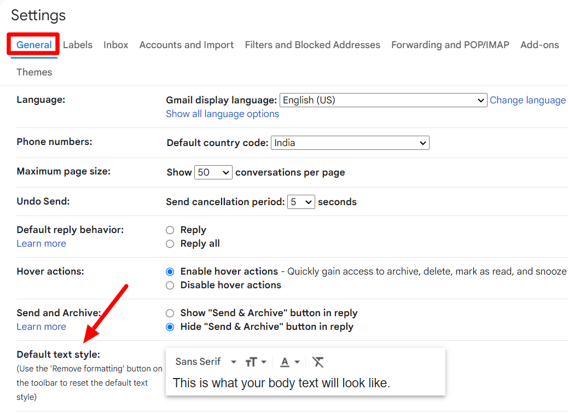Click the Language setting label
This screenshot has height=413, width=568.
(41, 100)
